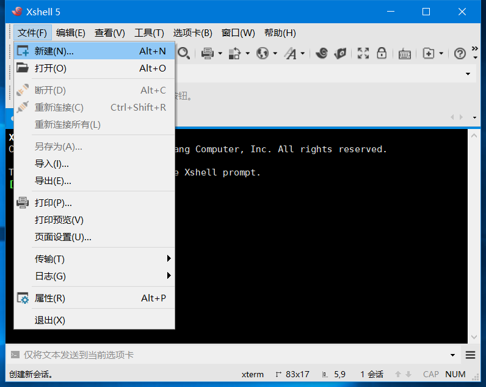The height and width of the screenshot is (387, 486).
Task: Choose 导出(E)... menu entry
Action: tap(95, 180)
